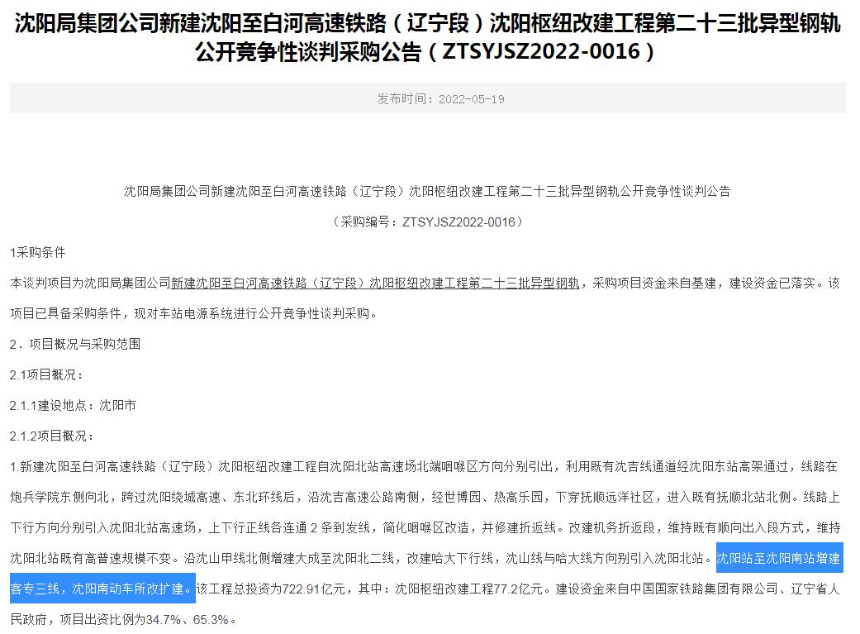860x634 pixels.
Task: Click the 2.1.1建设地点：沈阳市 line
Action: click(73, 405)
